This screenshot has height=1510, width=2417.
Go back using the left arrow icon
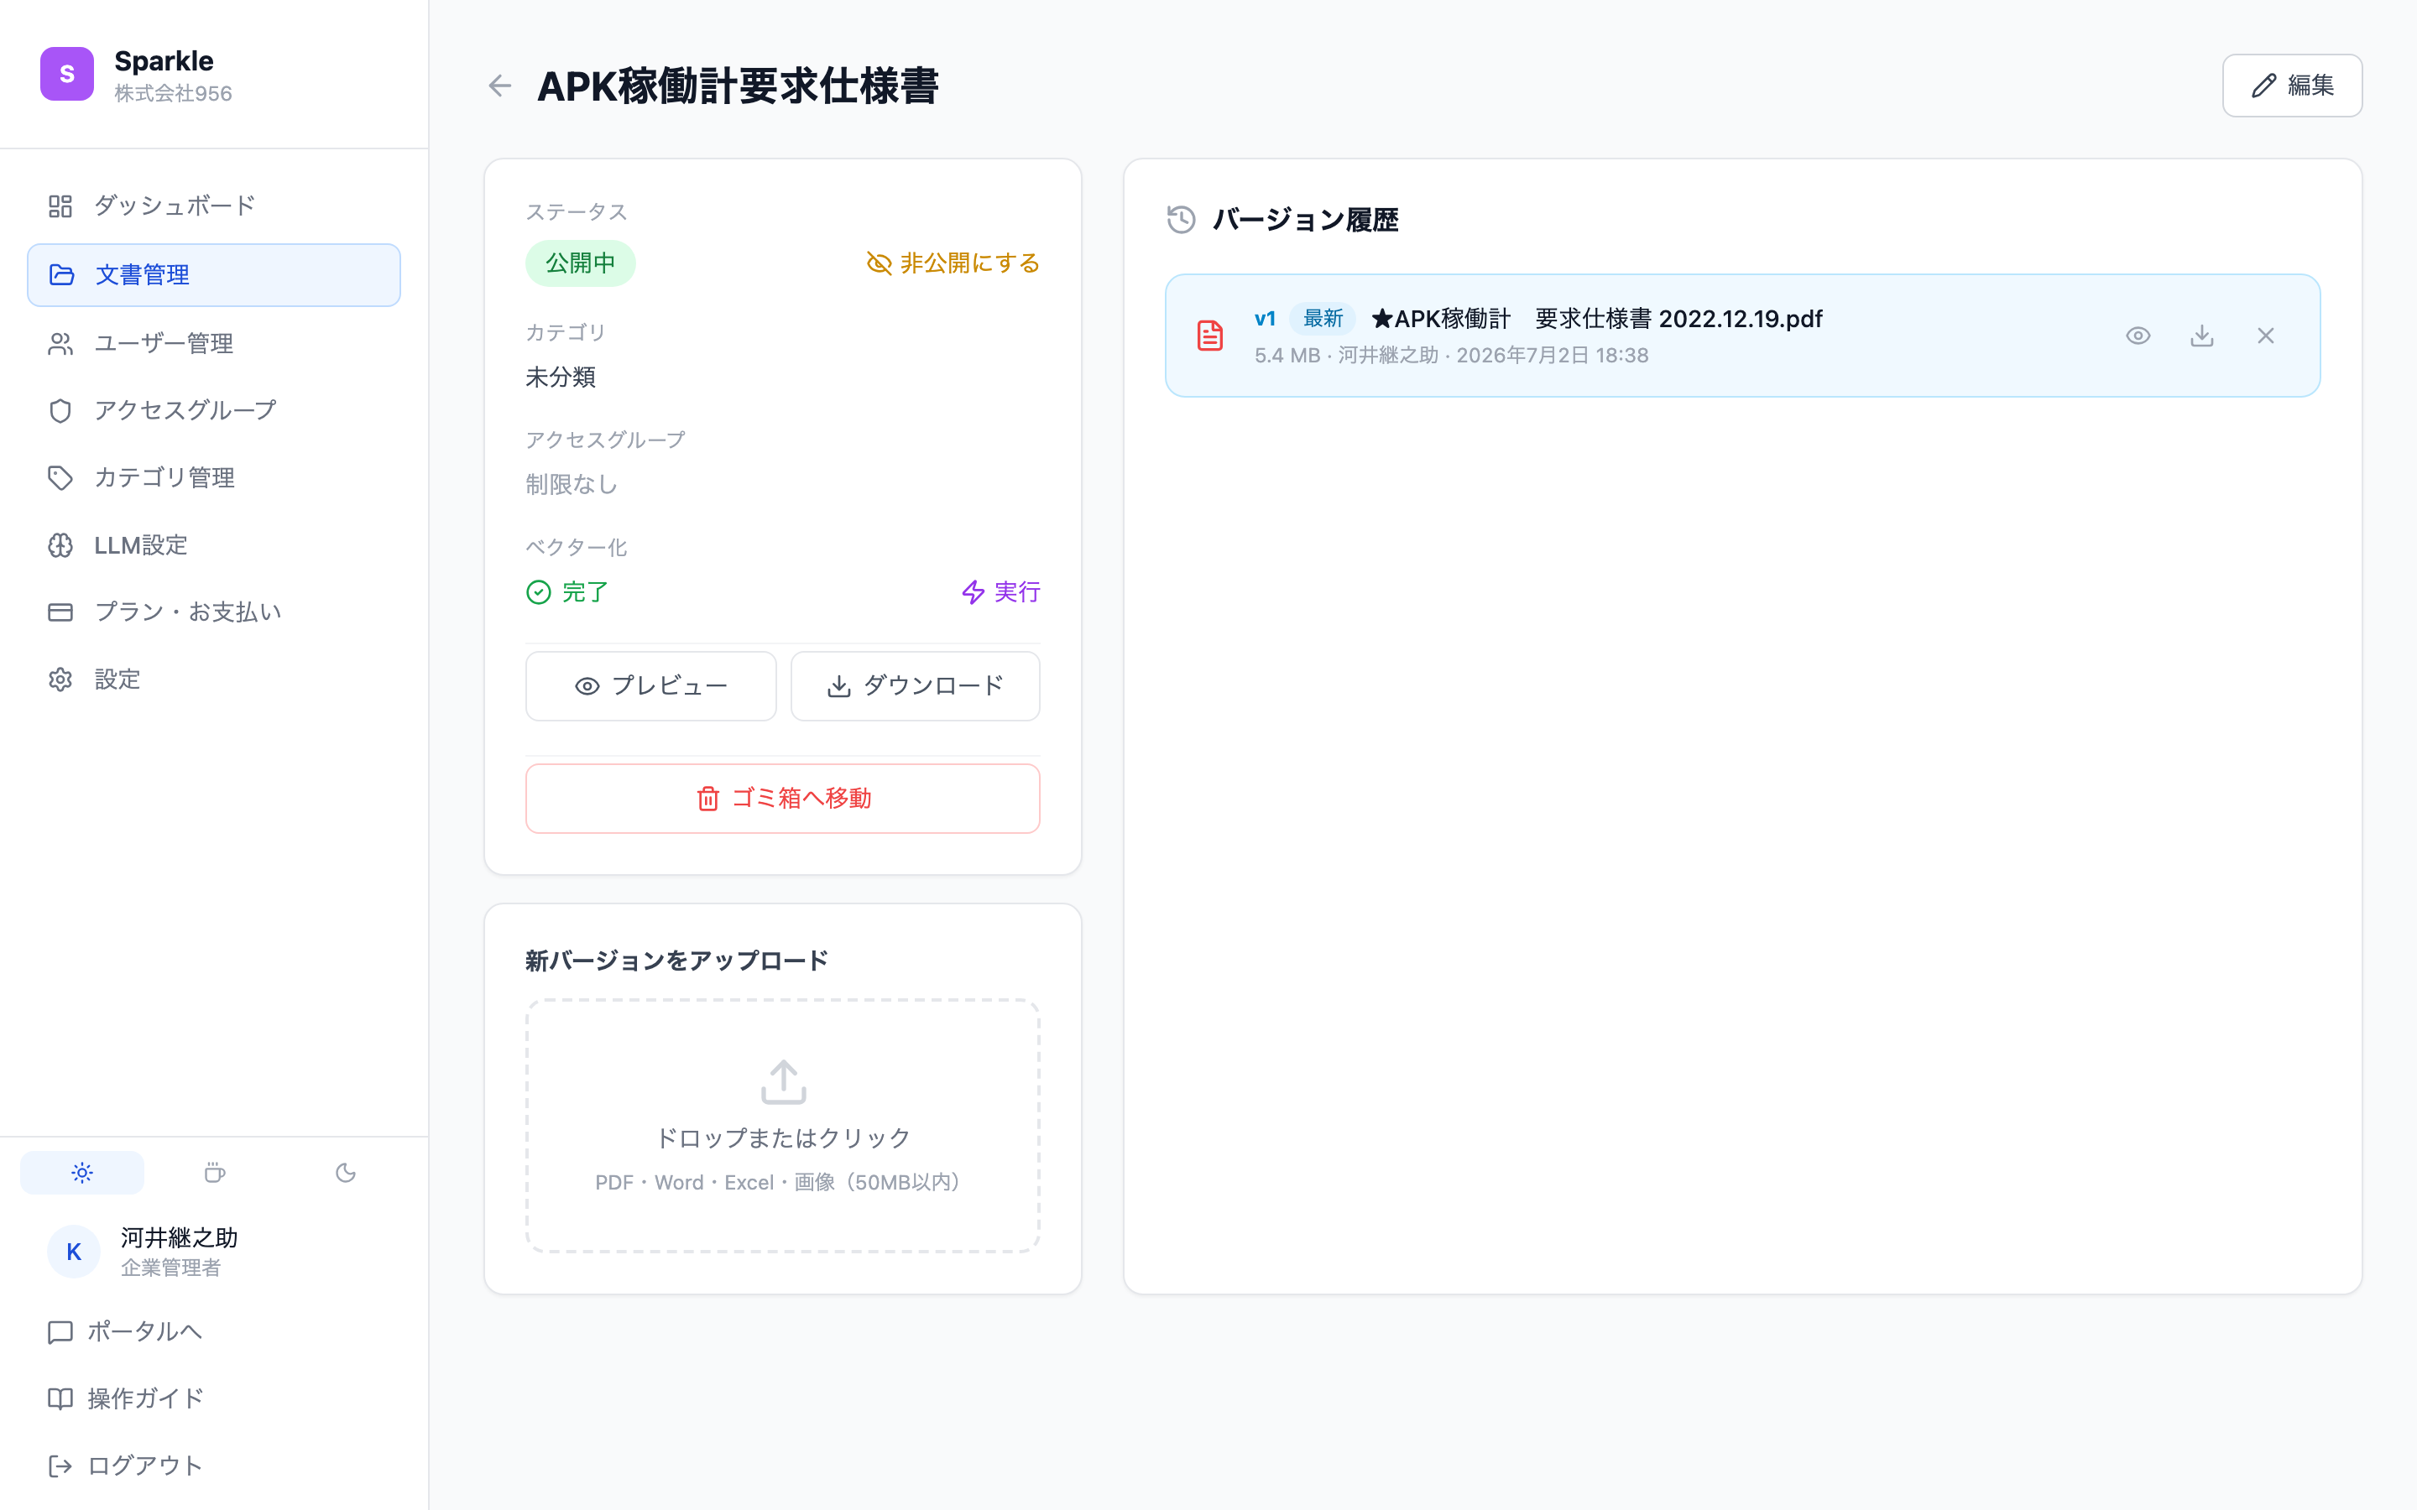coord(500,86)
